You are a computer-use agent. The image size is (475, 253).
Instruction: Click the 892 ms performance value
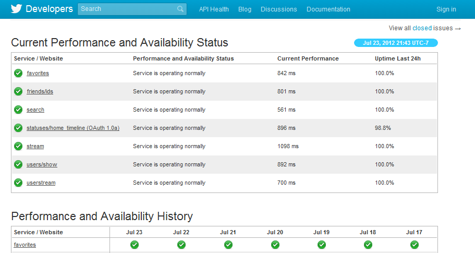tap(286, 164)
